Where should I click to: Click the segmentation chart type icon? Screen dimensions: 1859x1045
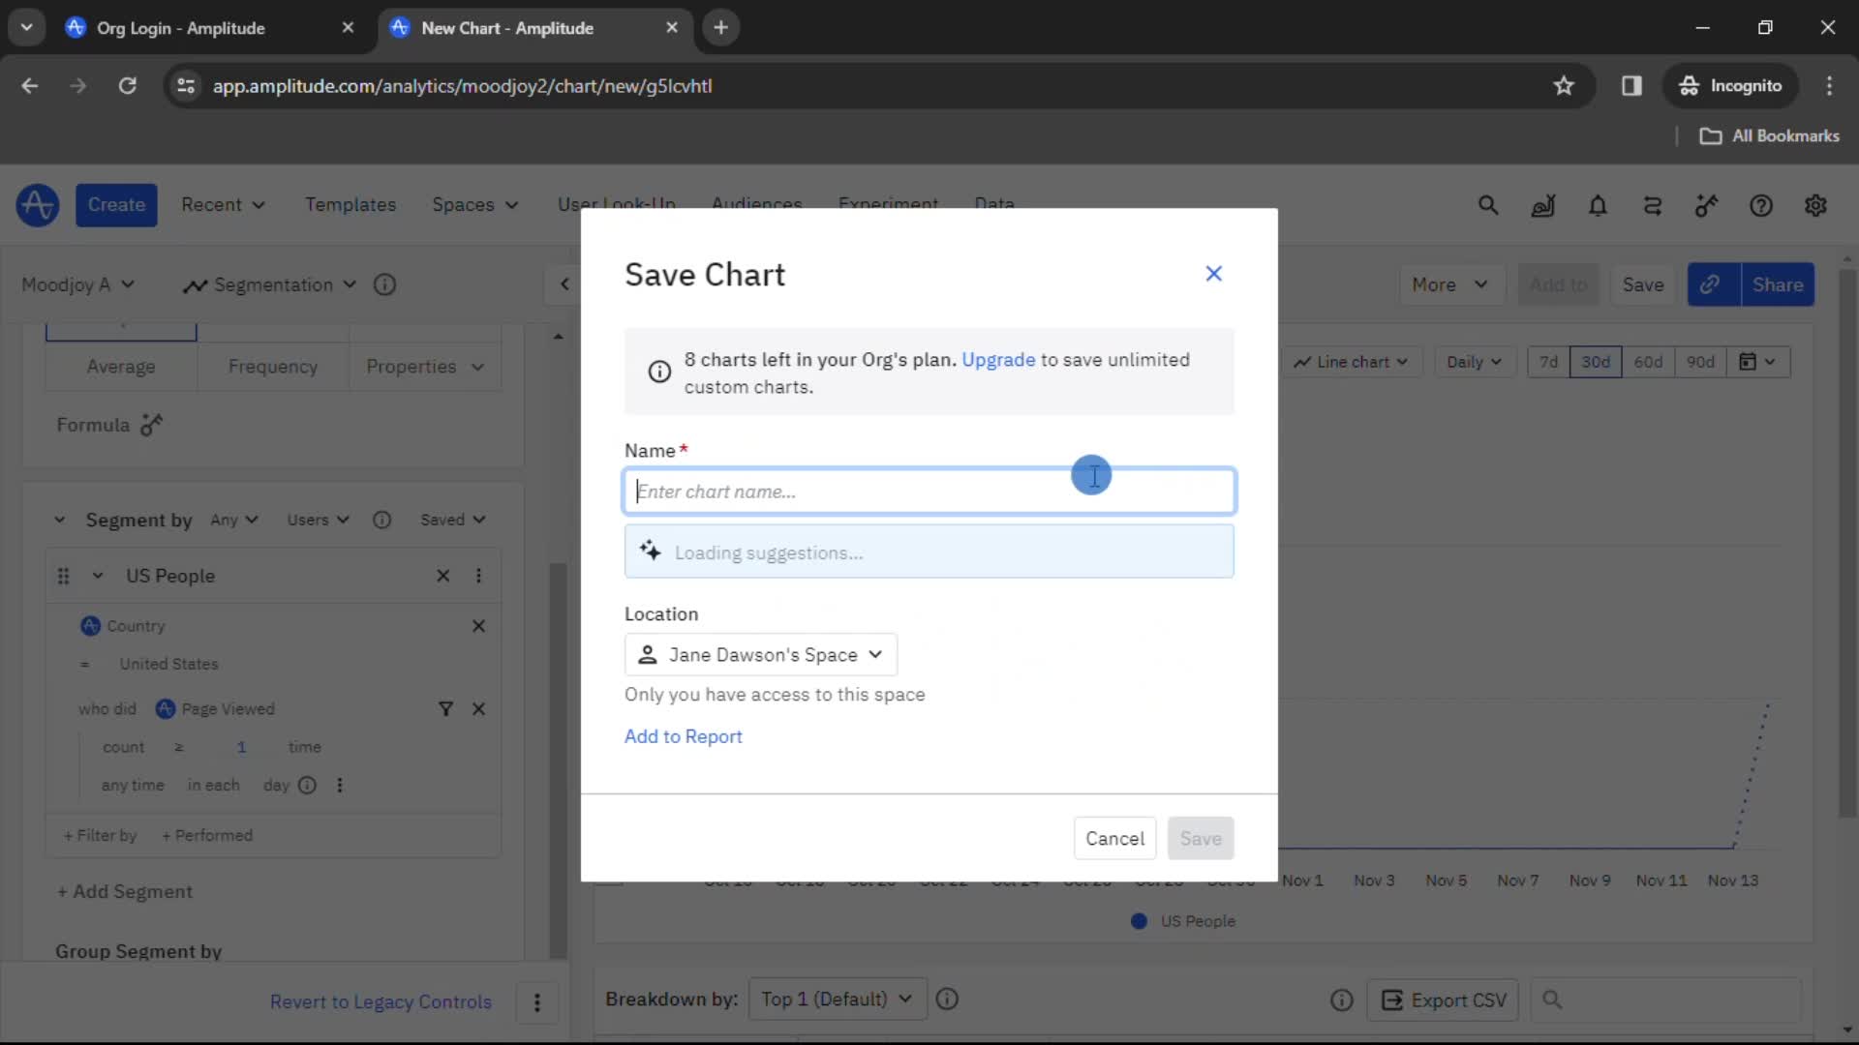point(192,284)
